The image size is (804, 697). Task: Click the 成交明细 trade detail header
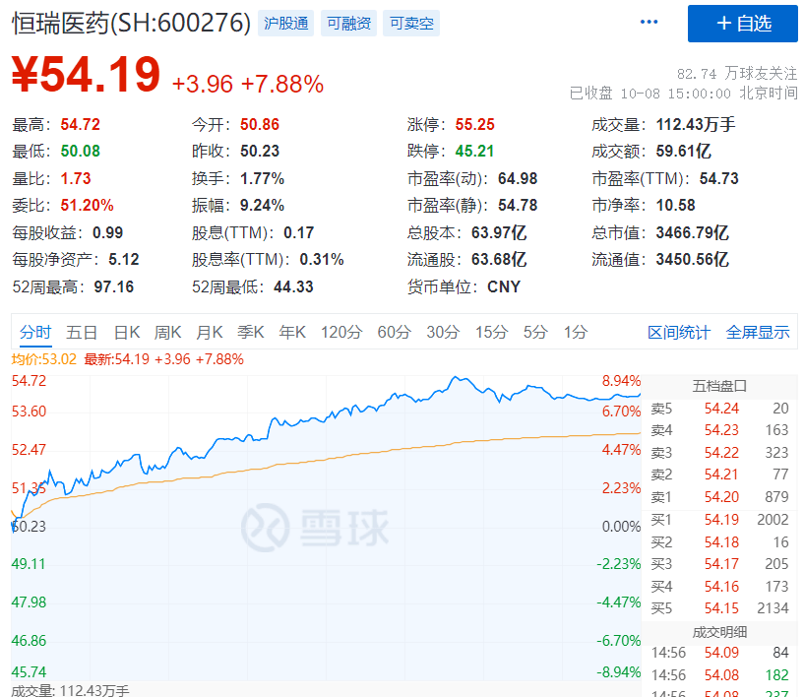[x=721, y=632]
